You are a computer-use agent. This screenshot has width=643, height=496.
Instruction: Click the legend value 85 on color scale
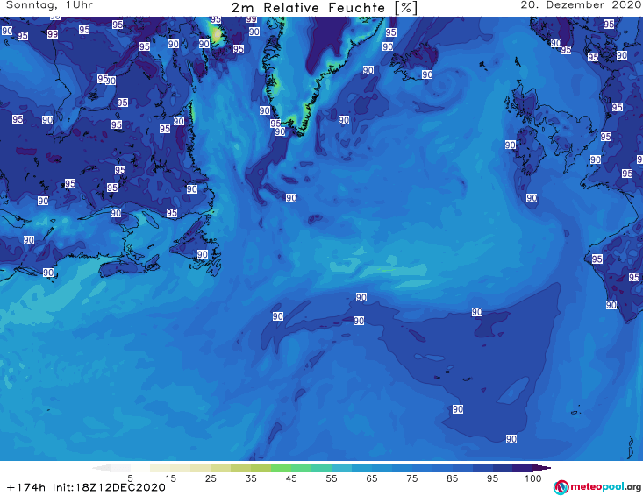click(452, 478)
